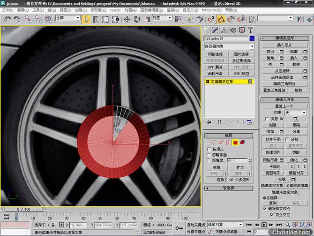Select the Edge sub-object level icon
314x236 pixels.
click(x=220, y=143)
